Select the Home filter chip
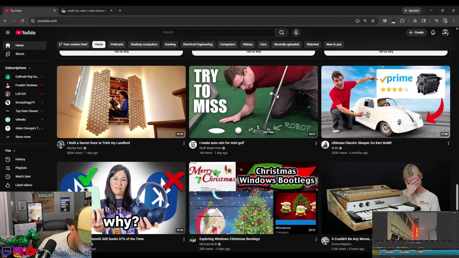Screen dimensions: 459x258 pyautogui.click(x=99, y=44)
